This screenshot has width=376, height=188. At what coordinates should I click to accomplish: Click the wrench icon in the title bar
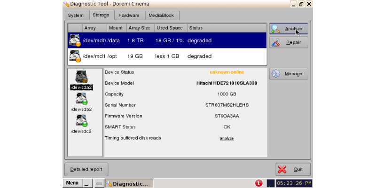[66, 4]
